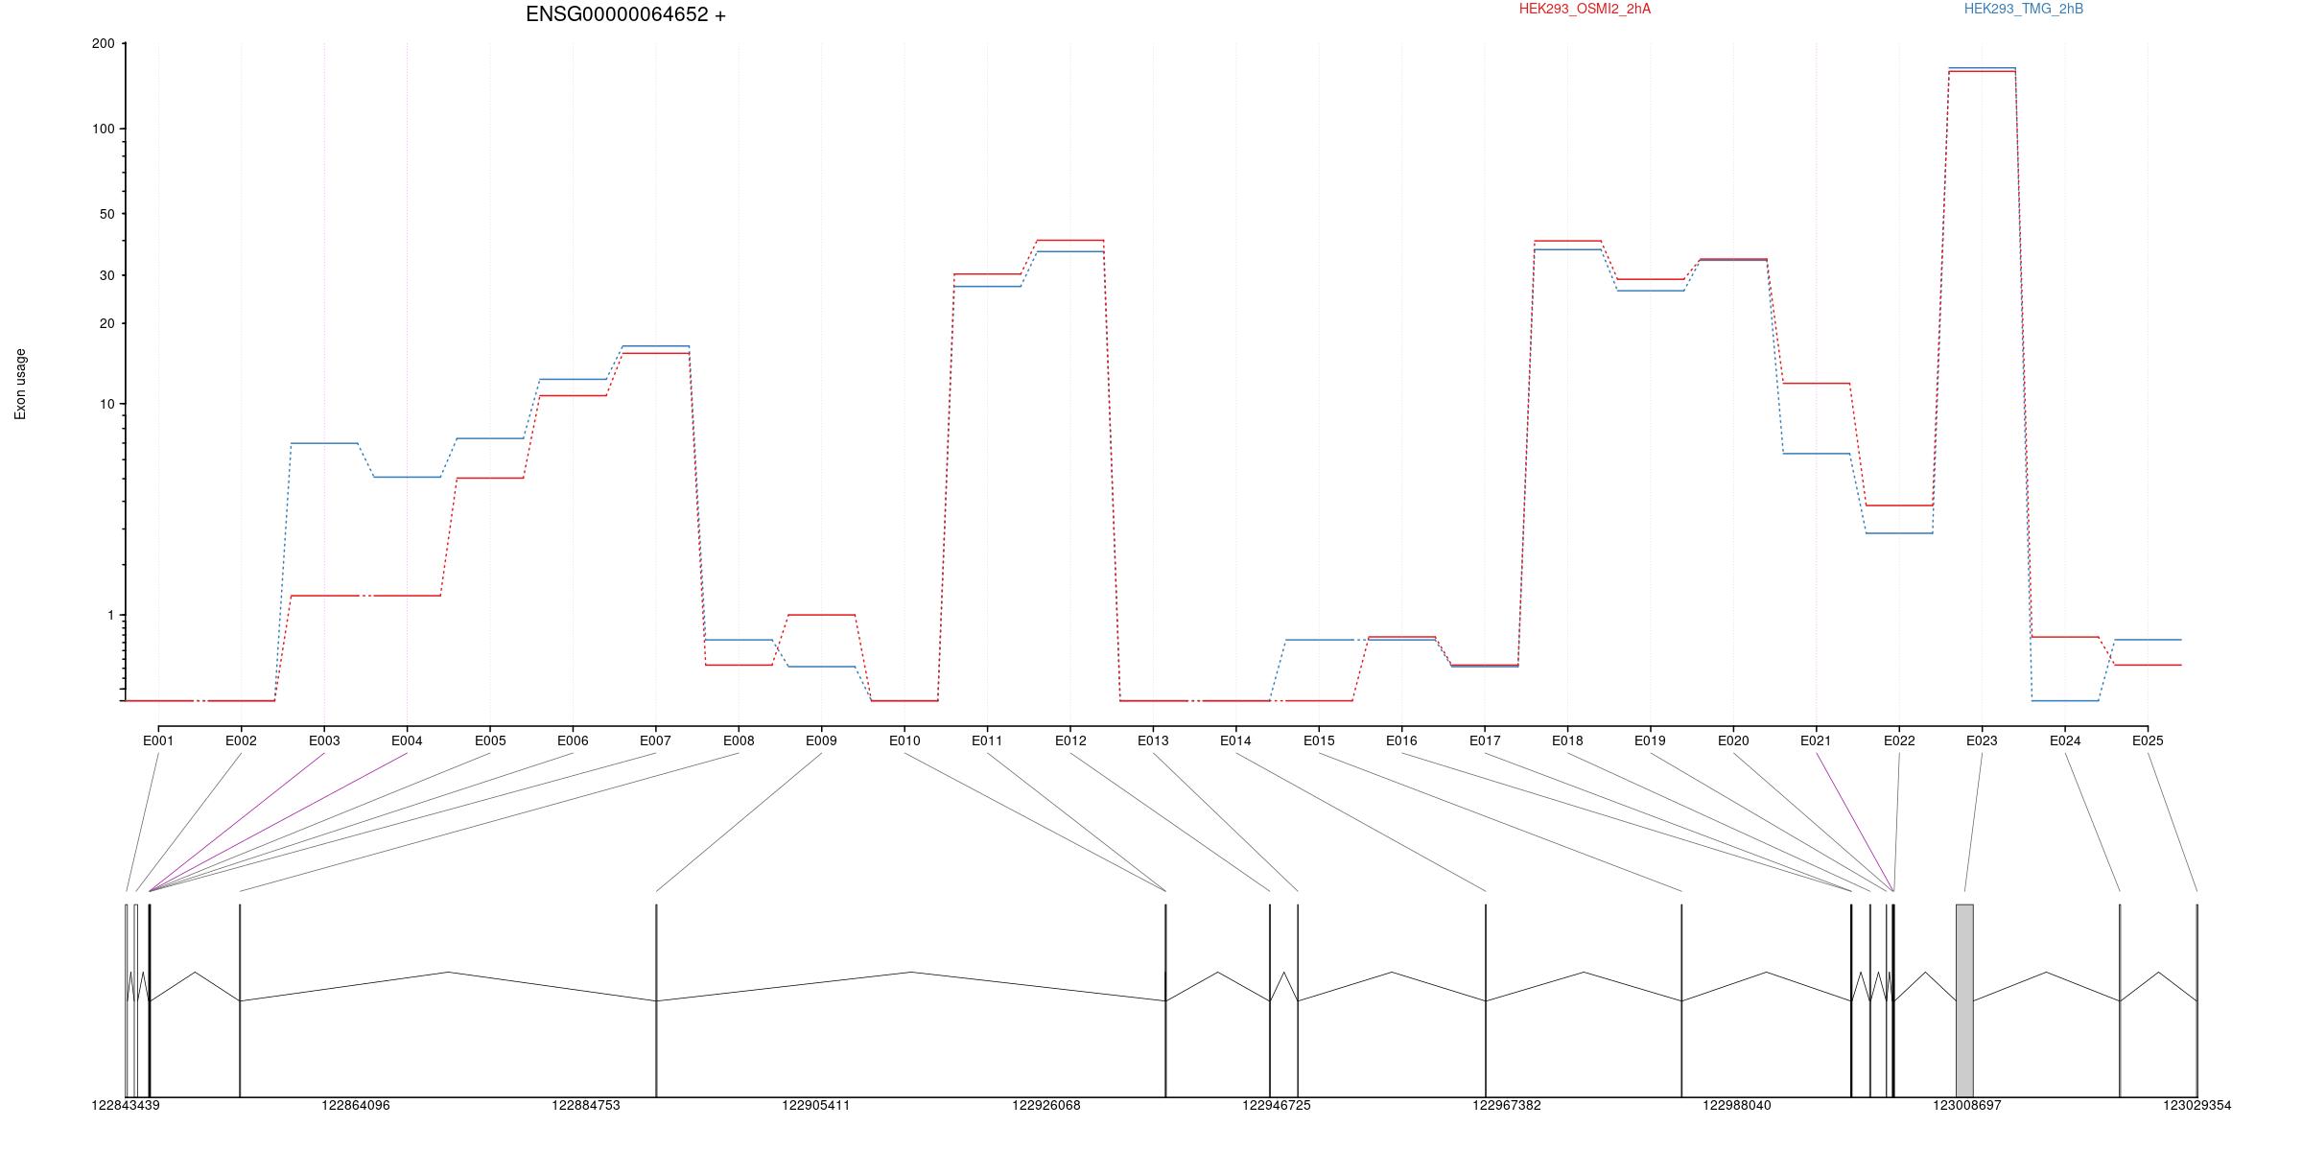Image resolution: width=2302 pixels, height=1151 pixels.
Task: Click exon label E025
Action: pyautogui.click(x=2148, y=740)
